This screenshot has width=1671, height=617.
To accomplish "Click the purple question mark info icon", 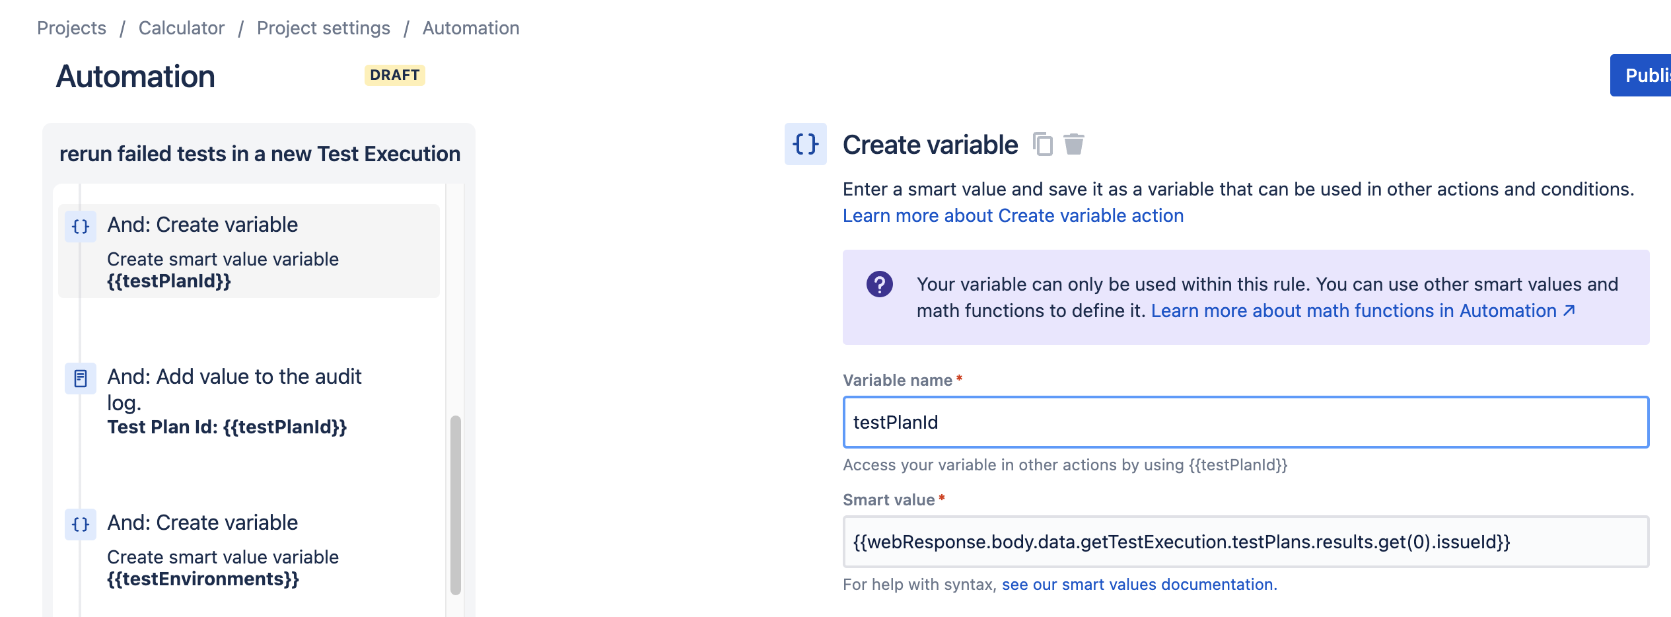I will click(x=879, y=285).
